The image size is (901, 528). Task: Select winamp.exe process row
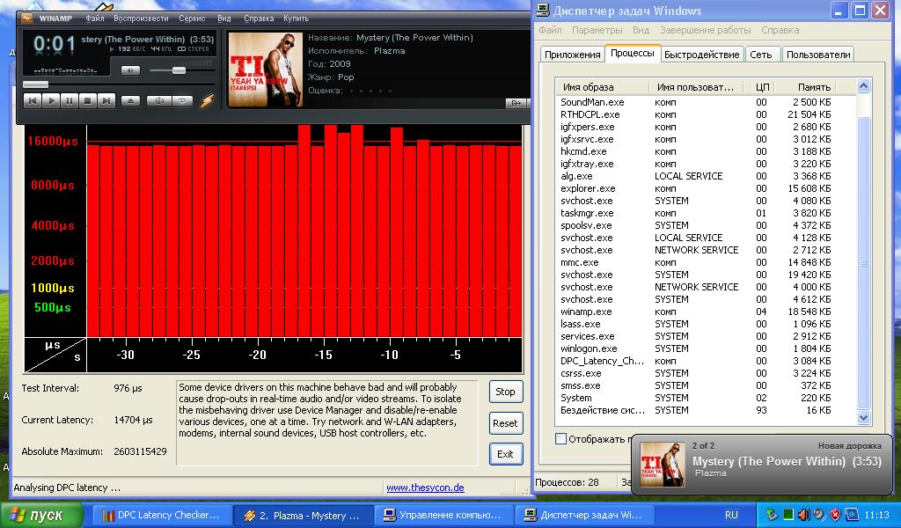tap(706, 312)
